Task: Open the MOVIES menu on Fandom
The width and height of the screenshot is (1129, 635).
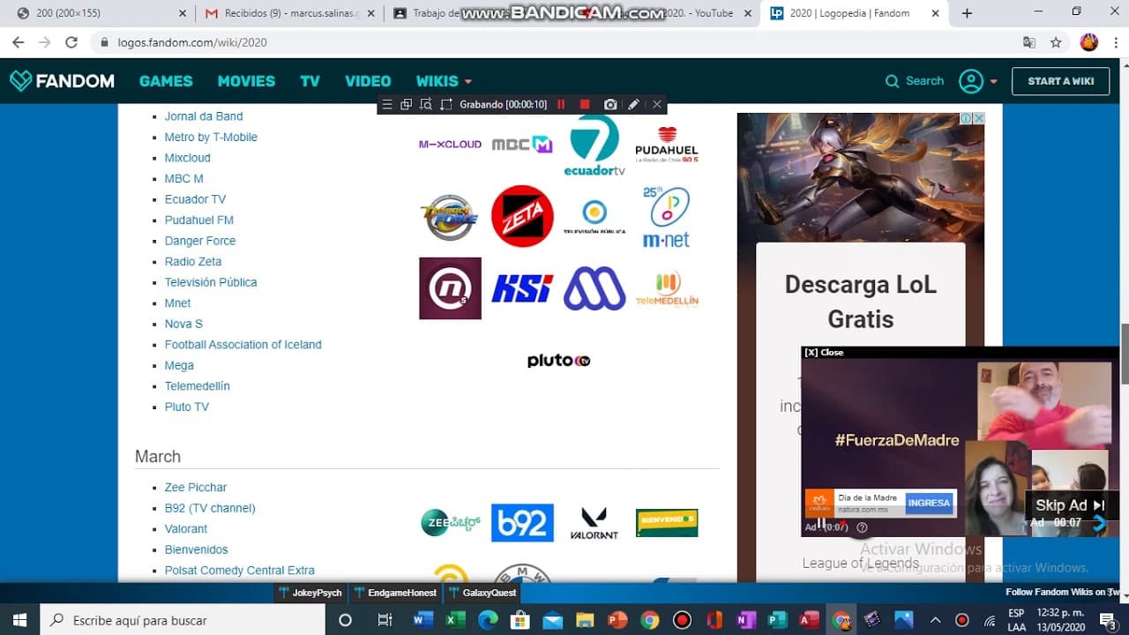Action: tap(246, 81)
